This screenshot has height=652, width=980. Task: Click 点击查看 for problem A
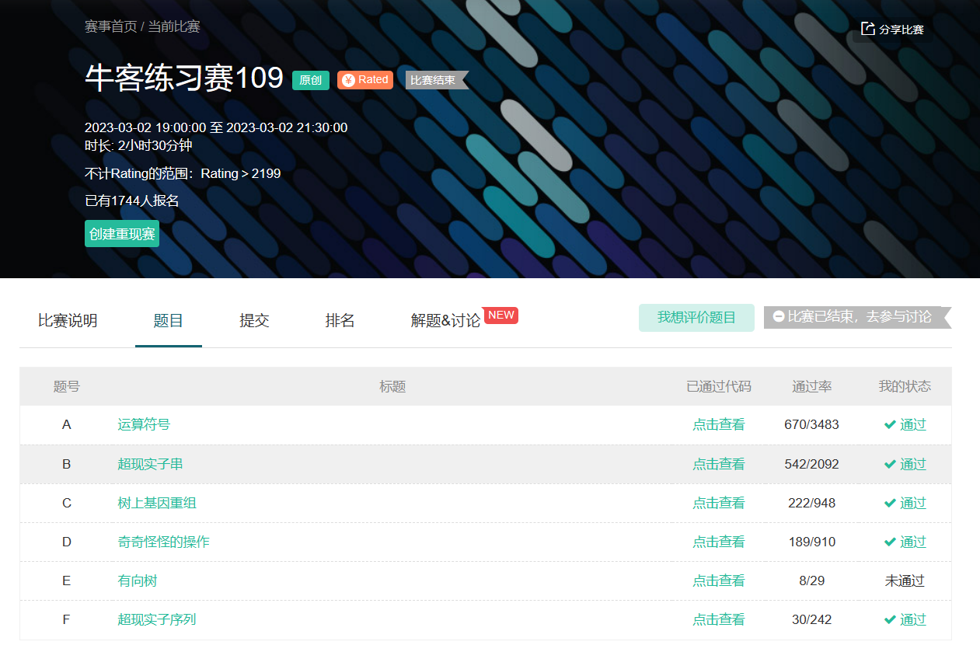point(719,424)
